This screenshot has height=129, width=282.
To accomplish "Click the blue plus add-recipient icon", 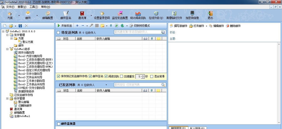I will (x=77, y=26).
